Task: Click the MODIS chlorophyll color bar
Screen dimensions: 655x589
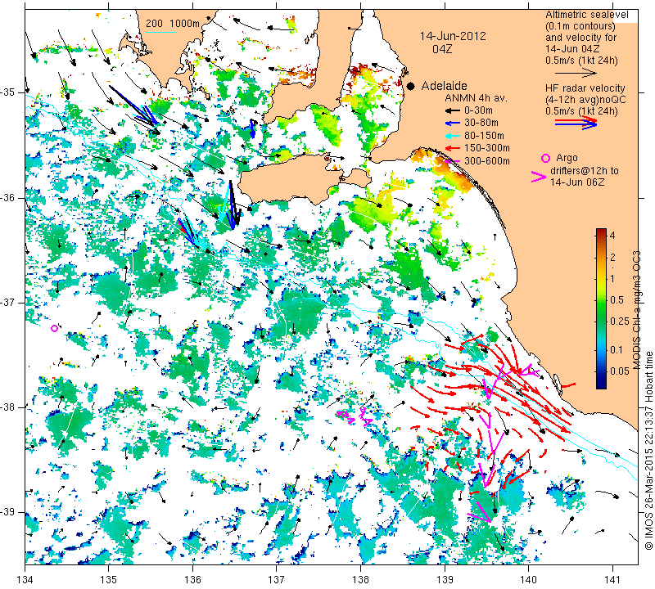Action: [601, 308]
